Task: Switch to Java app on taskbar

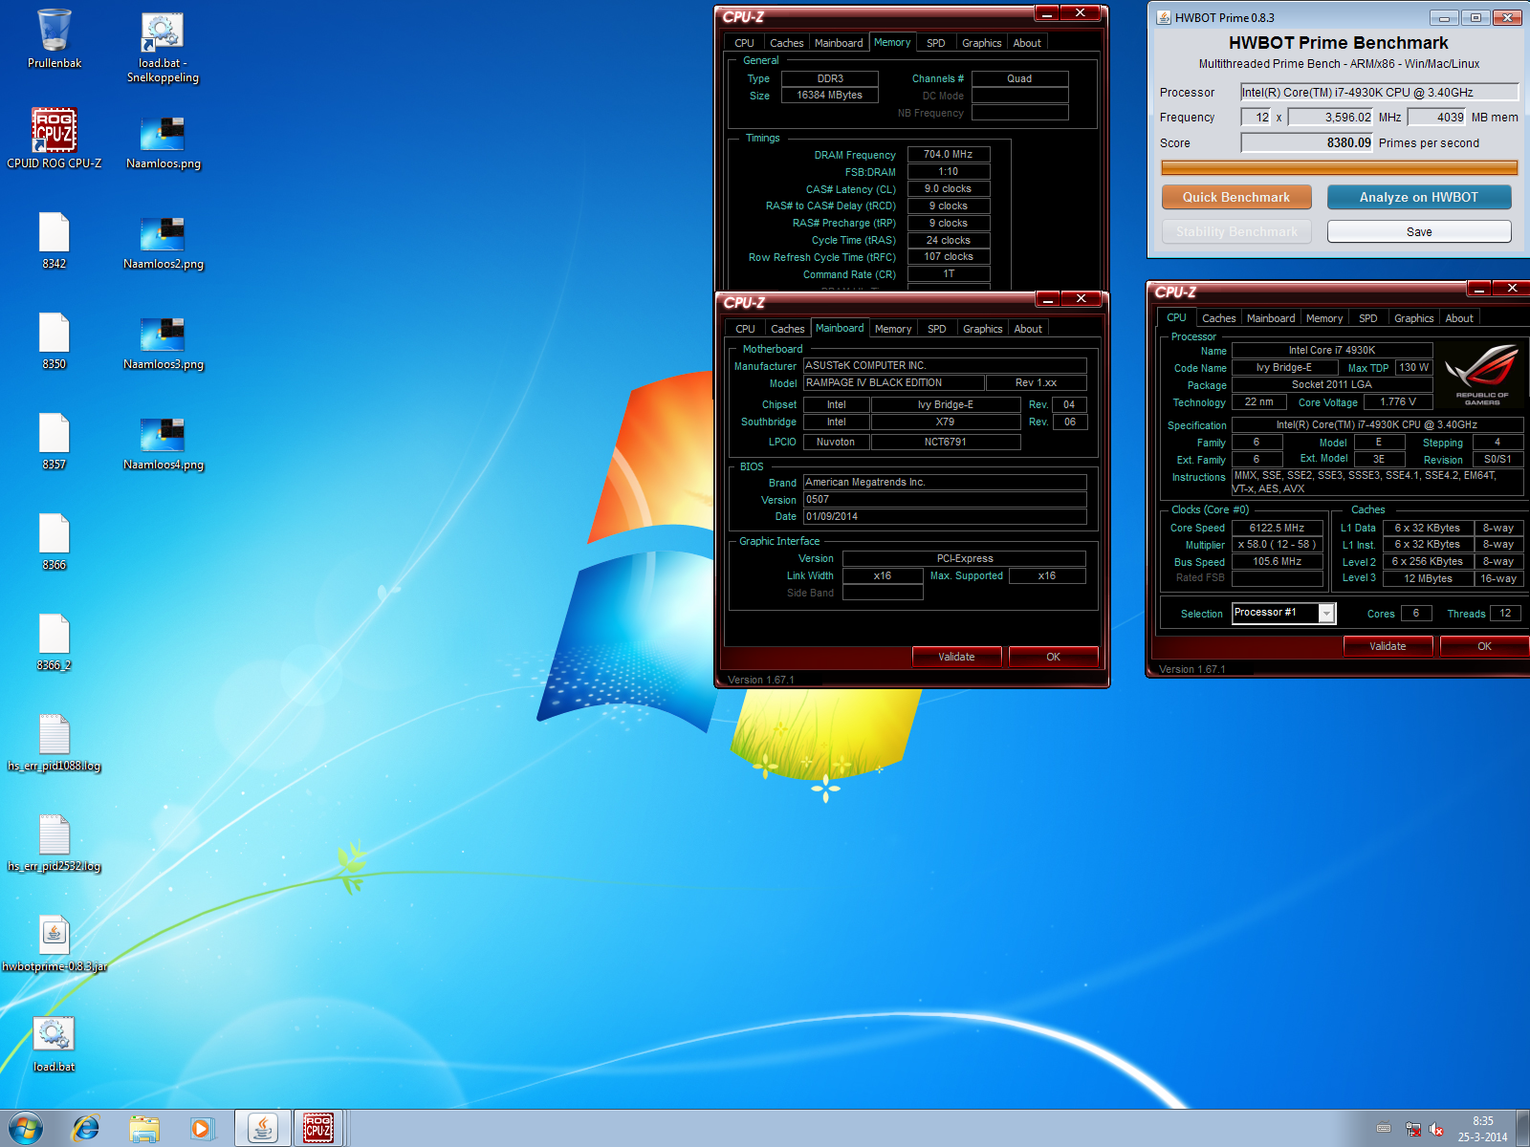Action: [x=263, y=1128]
